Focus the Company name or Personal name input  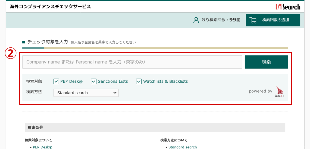(x=132, y=62)
